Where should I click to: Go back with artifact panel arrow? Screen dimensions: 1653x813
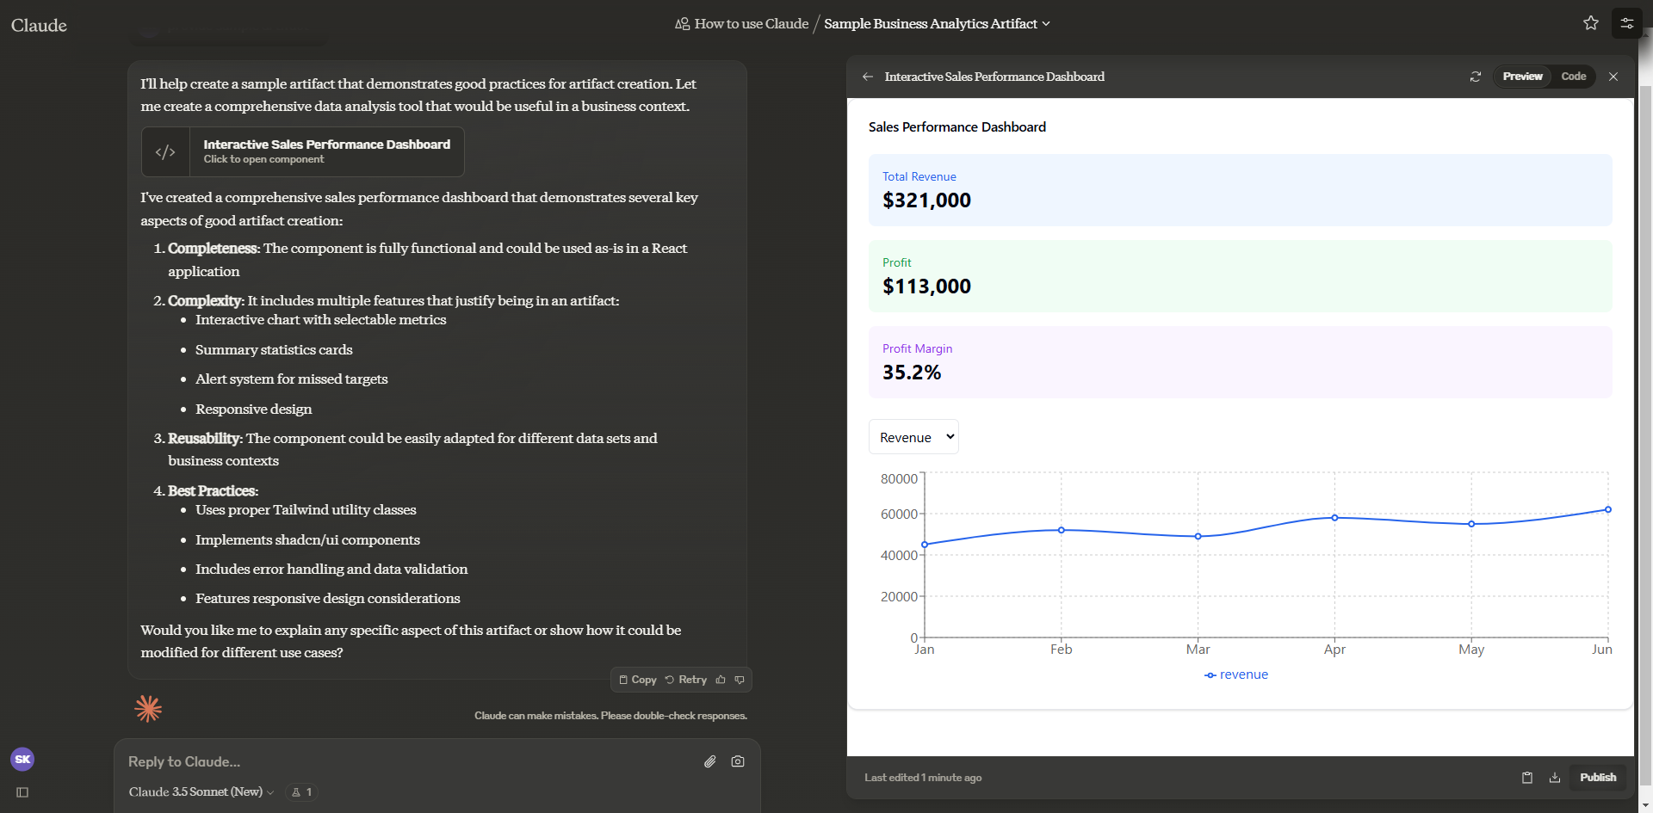click(867, 77)
